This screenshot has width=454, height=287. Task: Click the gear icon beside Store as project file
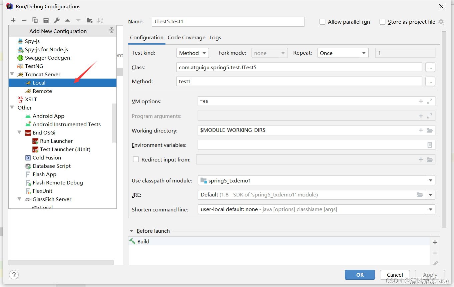point(441,22)
